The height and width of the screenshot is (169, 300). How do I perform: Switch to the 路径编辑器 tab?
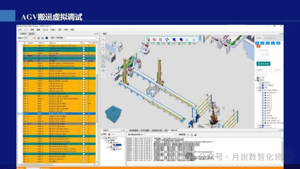click(x=134, y=131)
